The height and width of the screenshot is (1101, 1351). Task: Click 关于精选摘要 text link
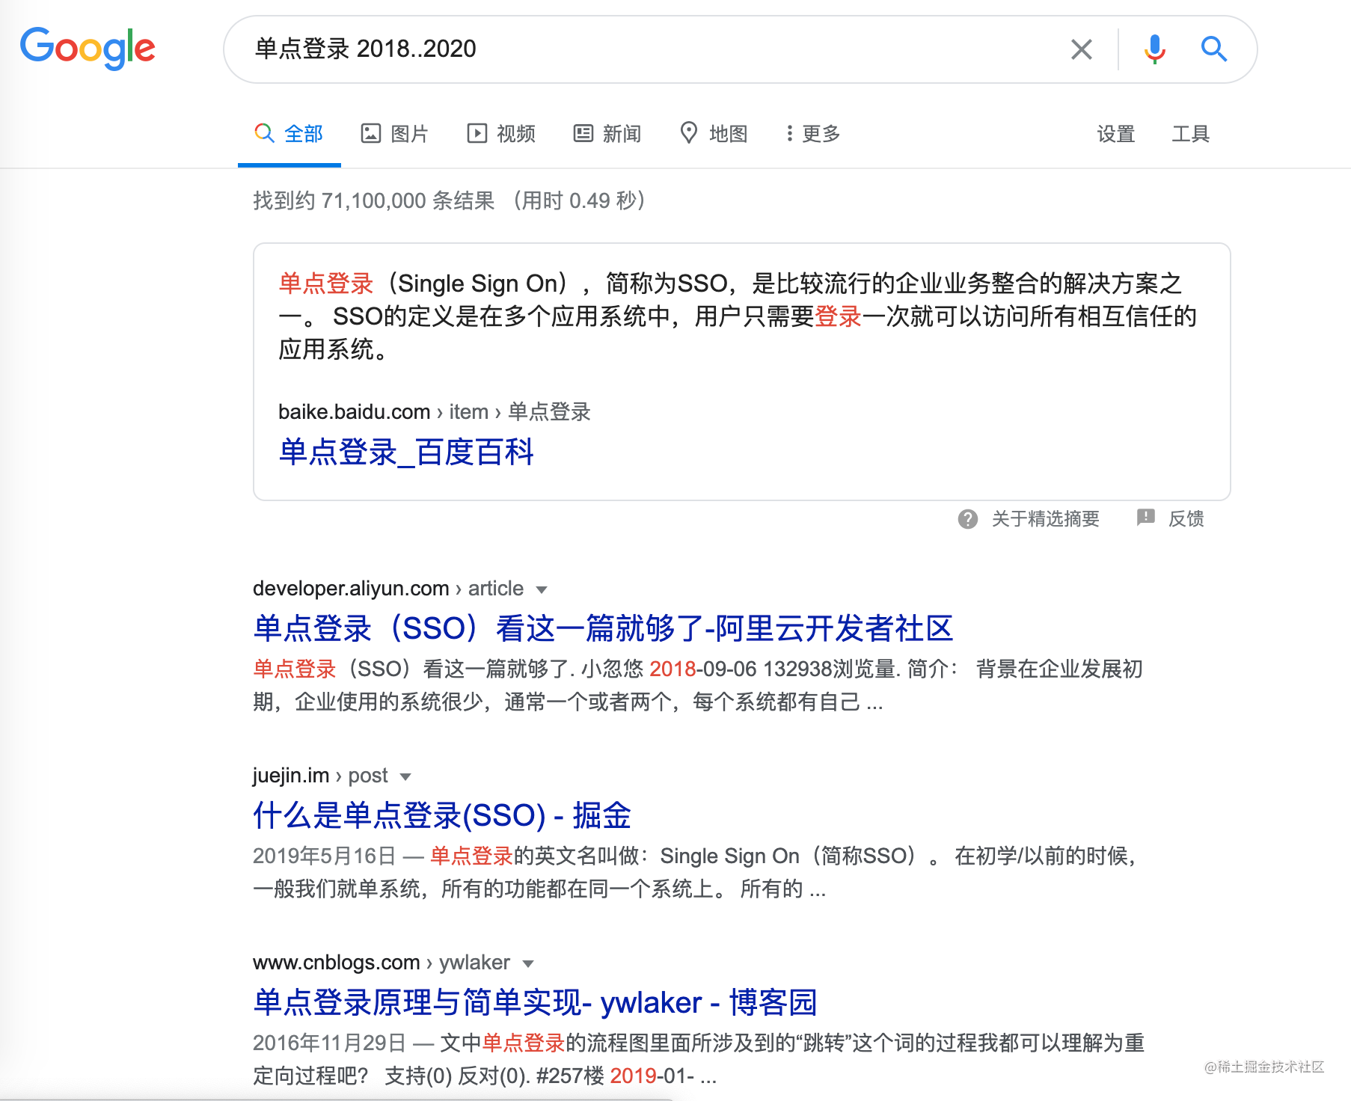point(1045,519)
